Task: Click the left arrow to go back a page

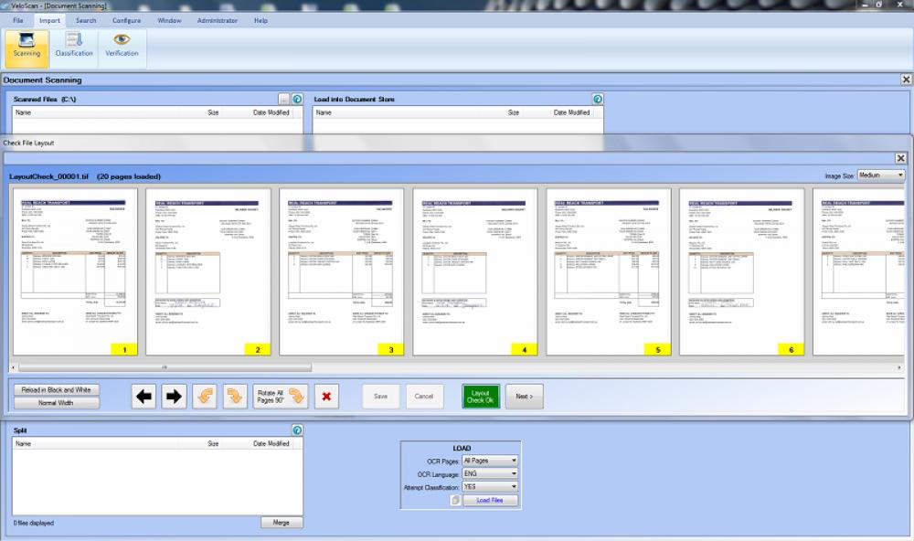Action: tap(142, 395)
